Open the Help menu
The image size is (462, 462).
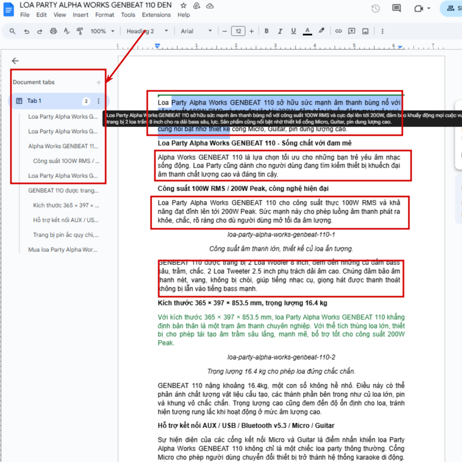(183, 15)
